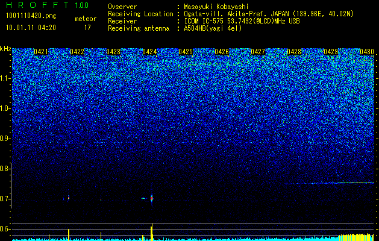Click the 0.7 kHz axis label
Viewport: 379px width, 241px height.
pos(5,199)
